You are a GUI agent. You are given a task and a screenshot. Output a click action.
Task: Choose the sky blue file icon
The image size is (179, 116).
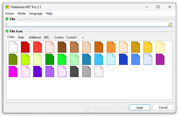pyautogui.click(x=99, y=59)
